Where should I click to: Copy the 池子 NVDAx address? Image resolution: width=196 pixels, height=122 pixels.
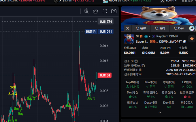click(143, 66)
